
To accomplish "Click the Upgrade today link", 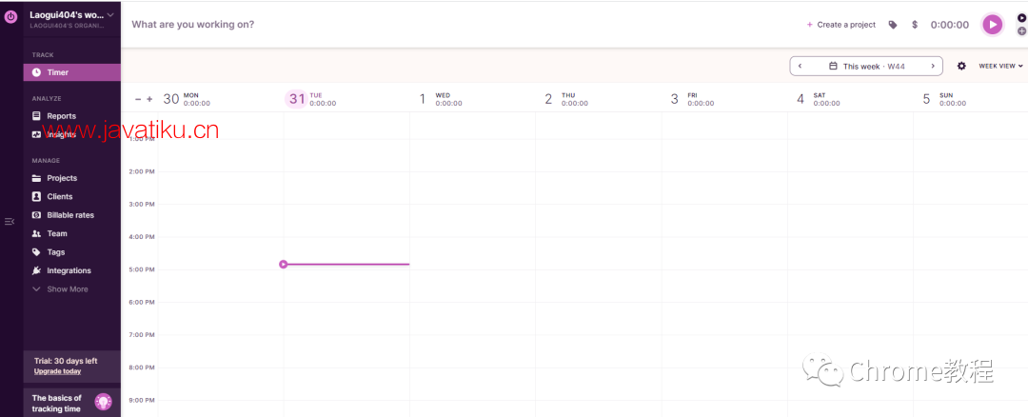I will pos(58,371).
